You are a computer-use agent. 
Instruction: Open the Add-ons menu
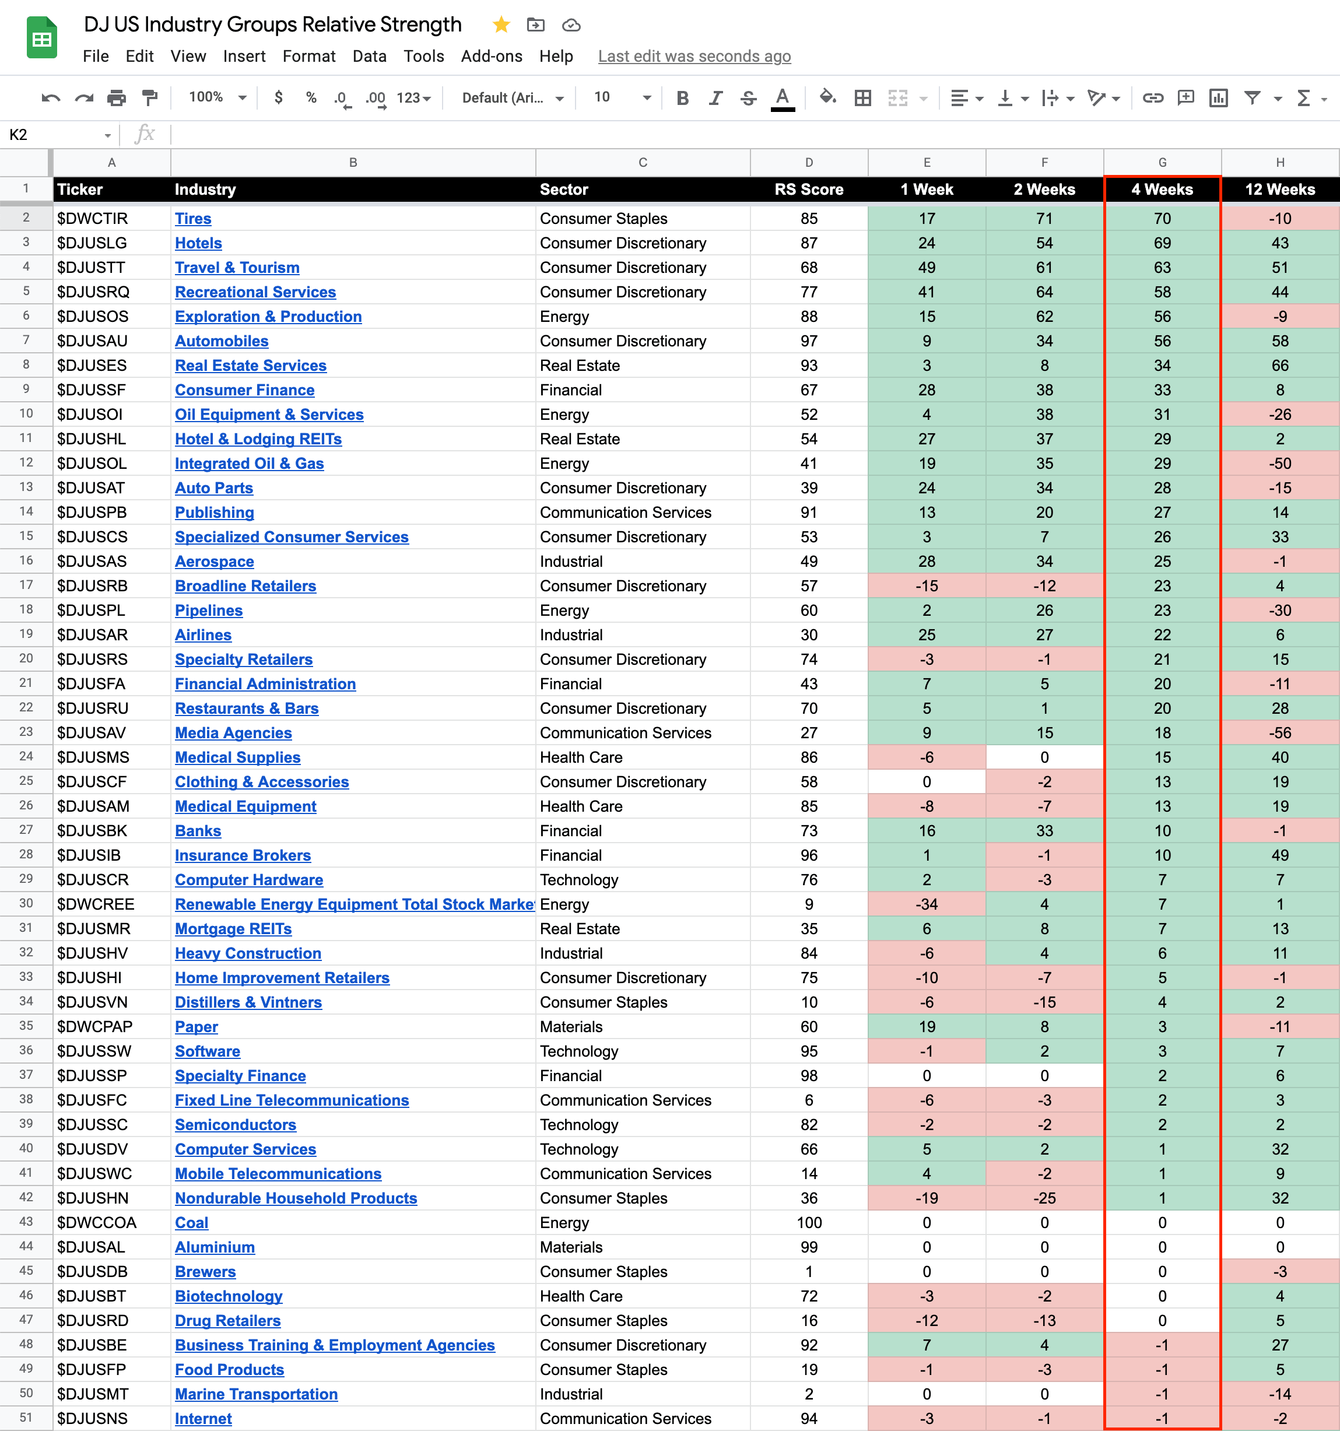(492, 56)
